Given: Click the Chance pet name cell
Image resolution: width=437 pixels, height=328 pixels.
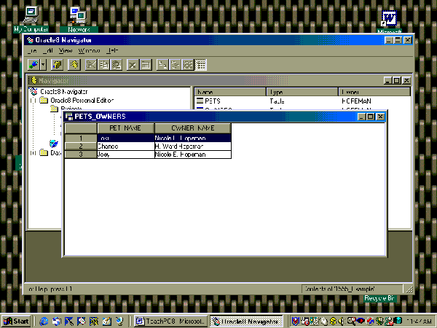Looking at the screenshot, I should [126, 147].
